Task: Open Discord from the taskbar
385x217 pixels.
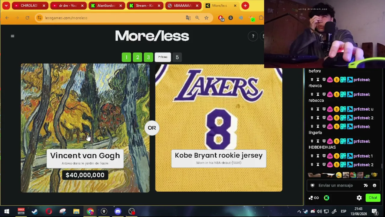Action: point(118,211)
